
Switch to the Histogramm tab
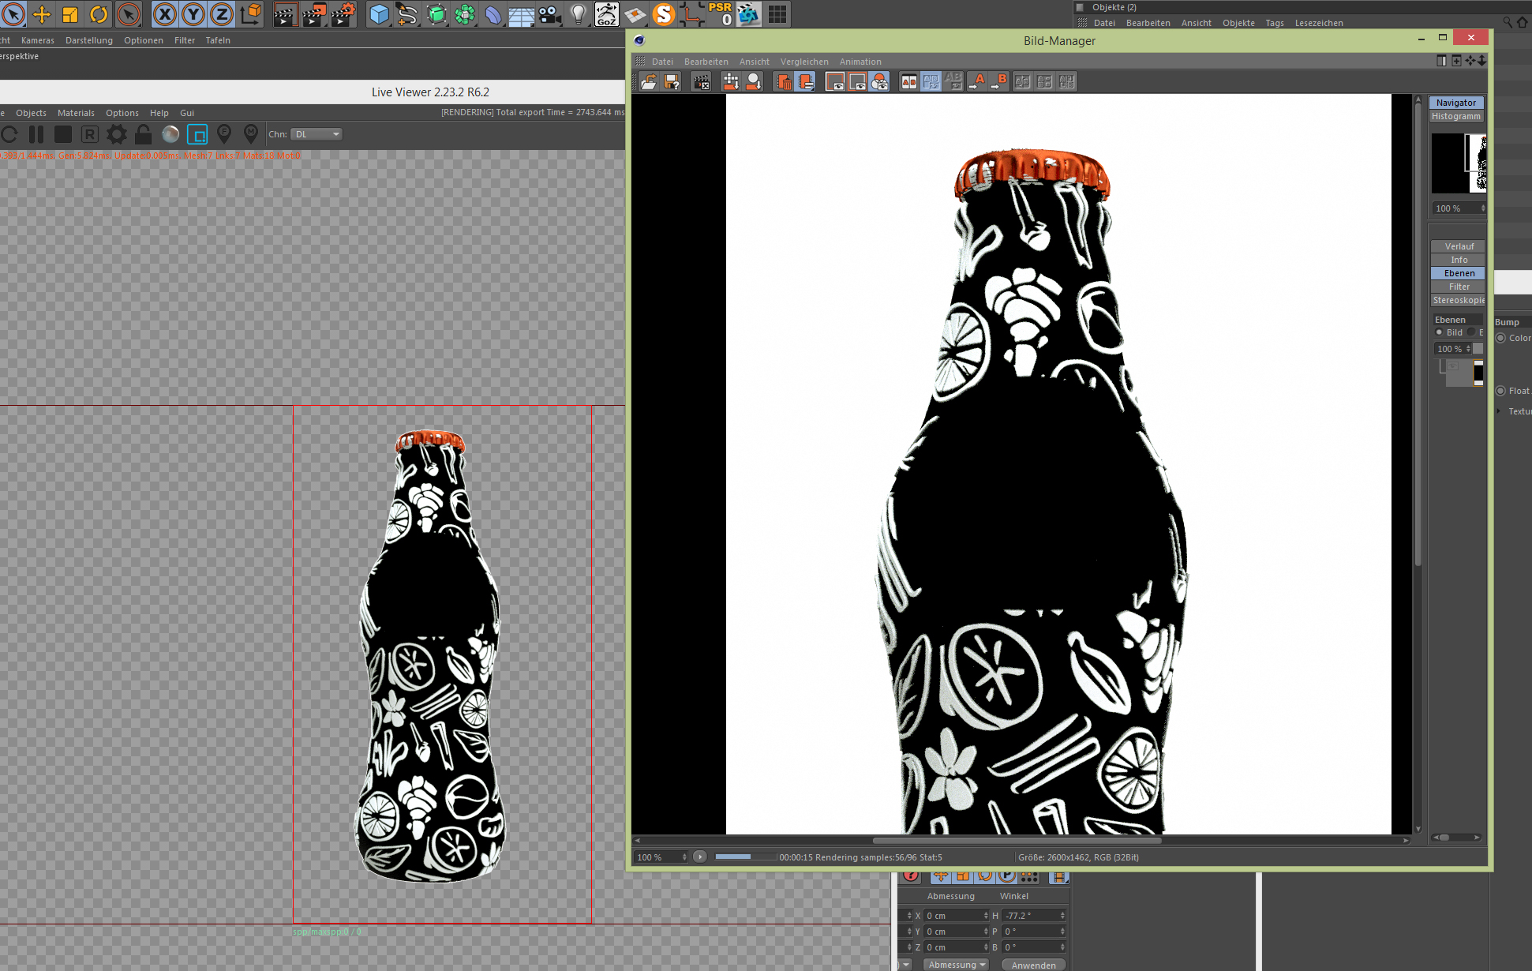point(1456,116)
